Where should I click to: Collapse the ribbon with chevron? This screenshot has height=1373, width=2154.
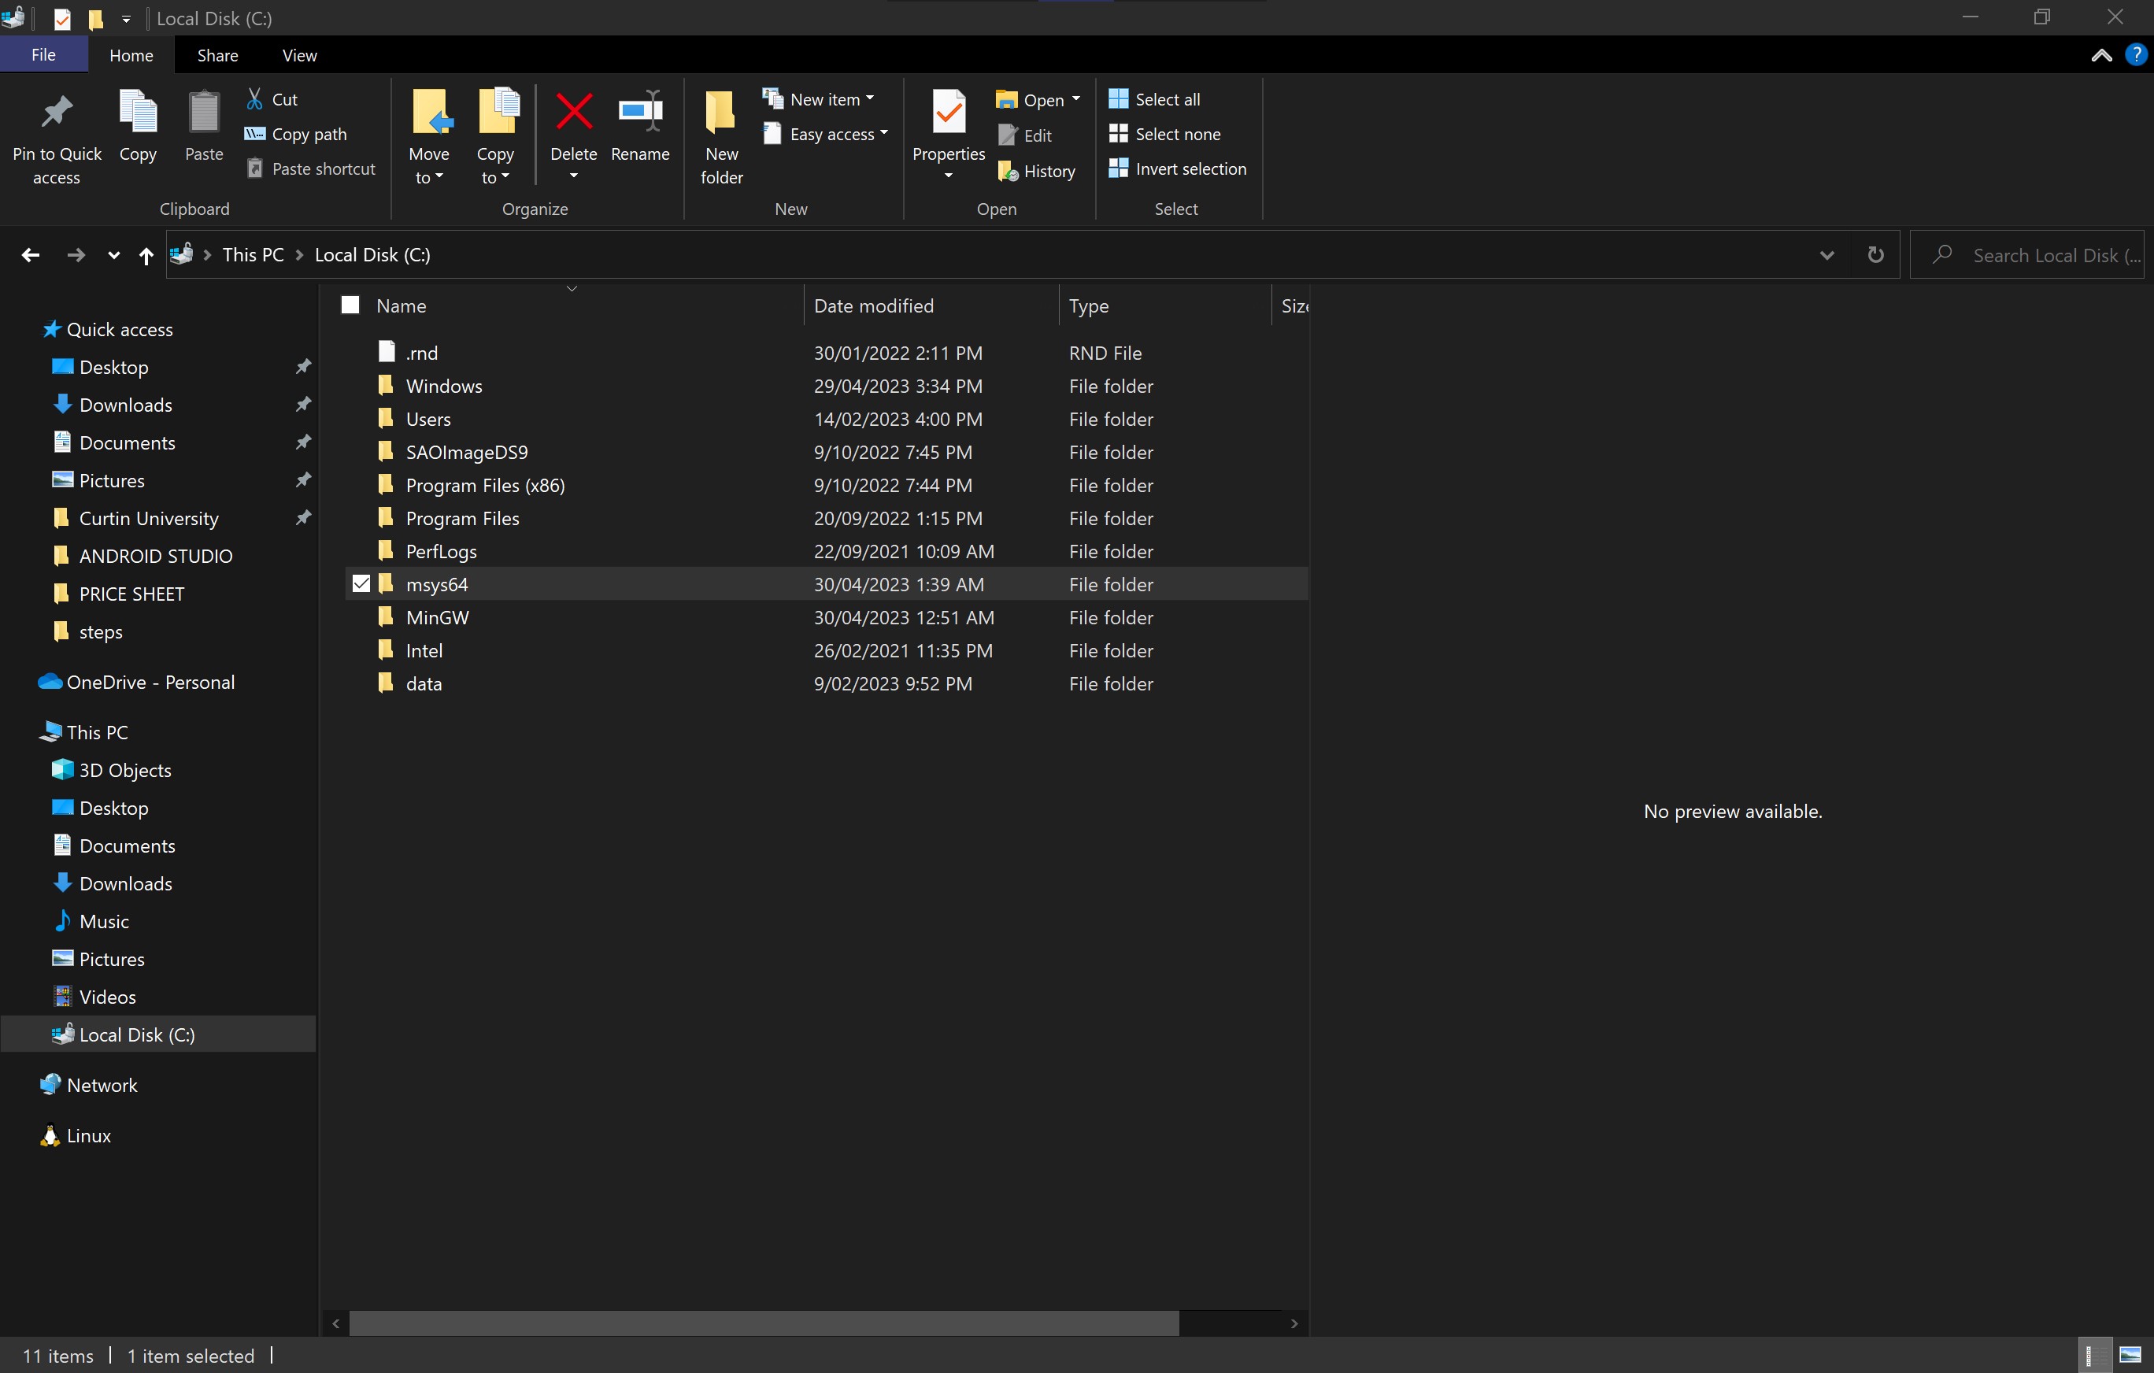2101,55
